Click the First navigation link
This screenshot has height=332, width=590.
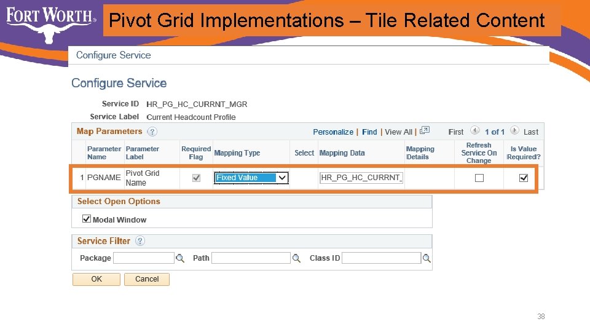tap(455, 132)
